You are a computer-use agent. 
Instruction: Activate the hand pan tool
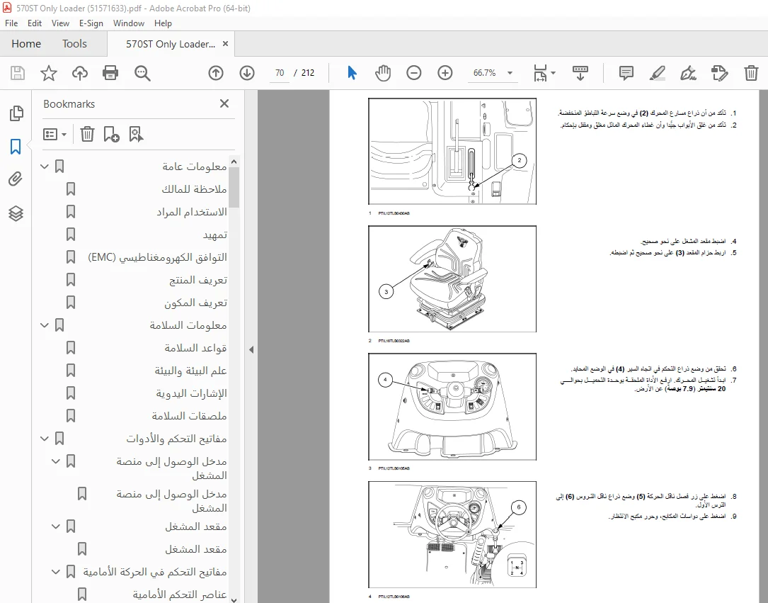pyautogui.click(x=382, y=73)
